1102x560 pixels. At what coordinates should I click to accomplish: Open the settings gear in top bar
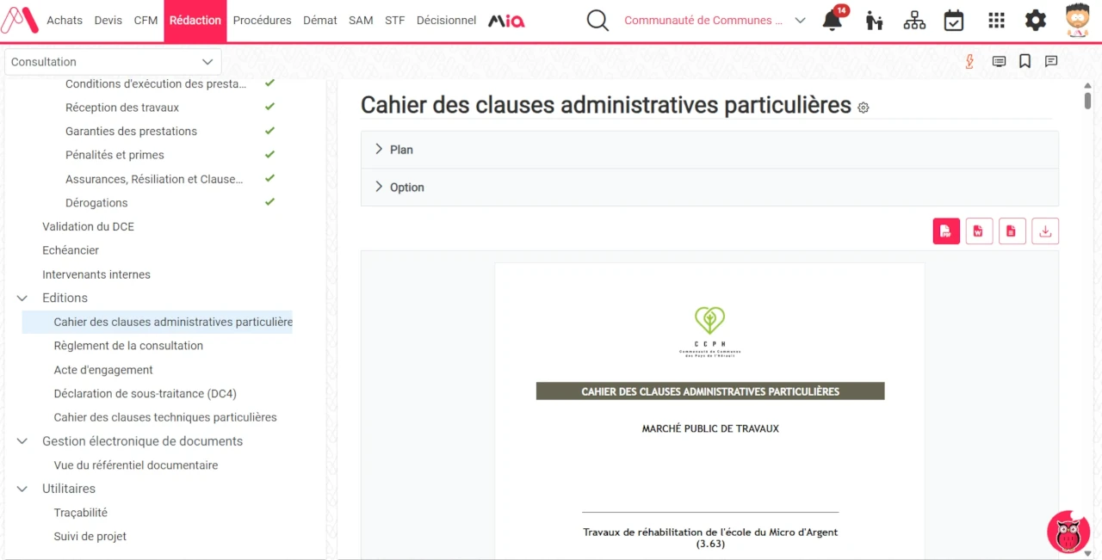[x=1036, y=21]
